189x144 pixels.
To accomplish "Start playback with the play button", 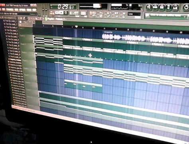I will coord(61,13).
